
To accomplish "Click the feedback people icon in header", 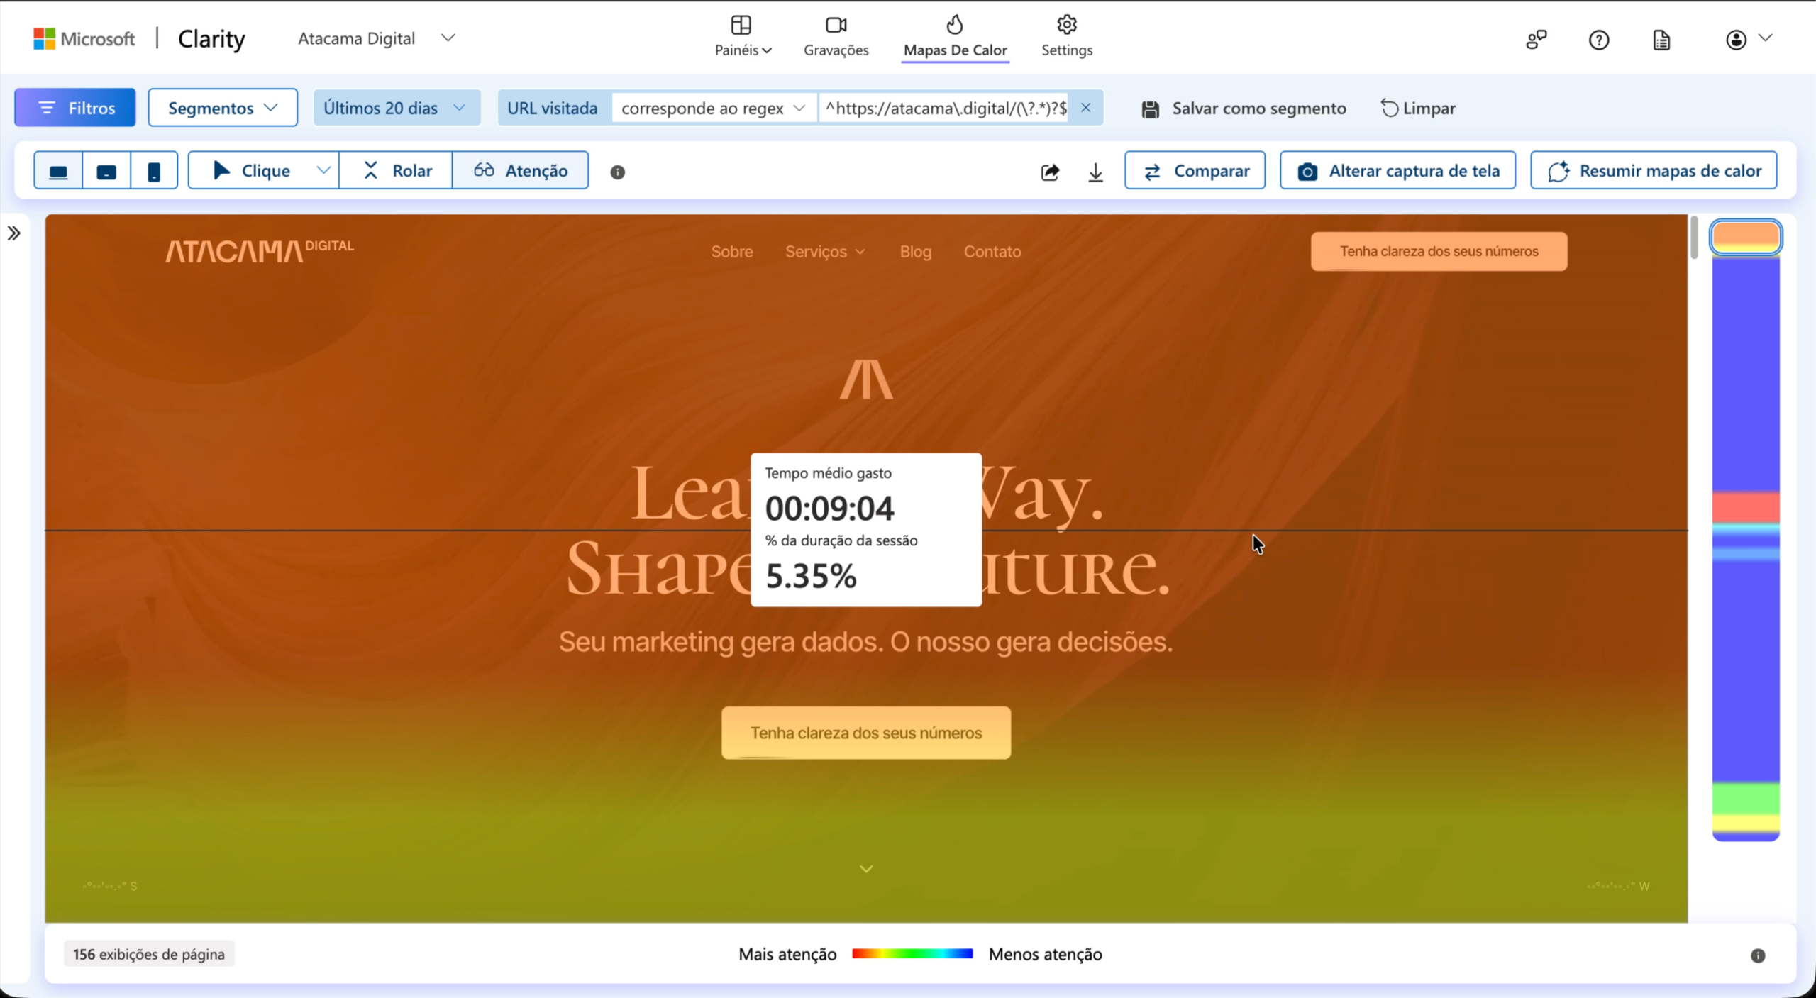I will (1537, 40).
